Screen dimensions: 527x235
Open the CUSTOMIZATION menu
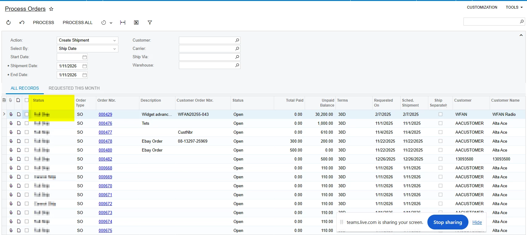[482, 7]
